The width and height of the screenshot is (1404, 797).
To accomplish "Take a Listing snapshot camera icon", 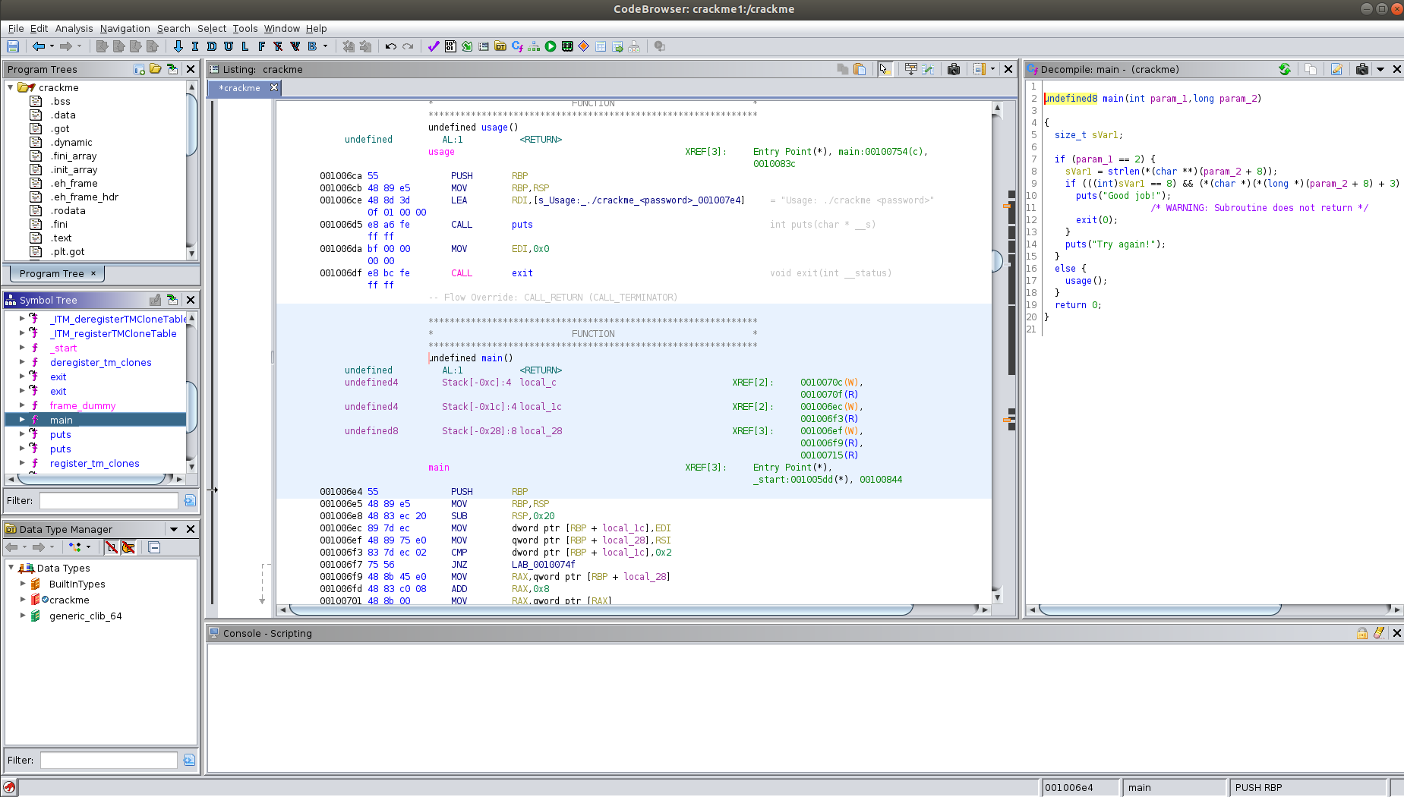I will point(954,69).
